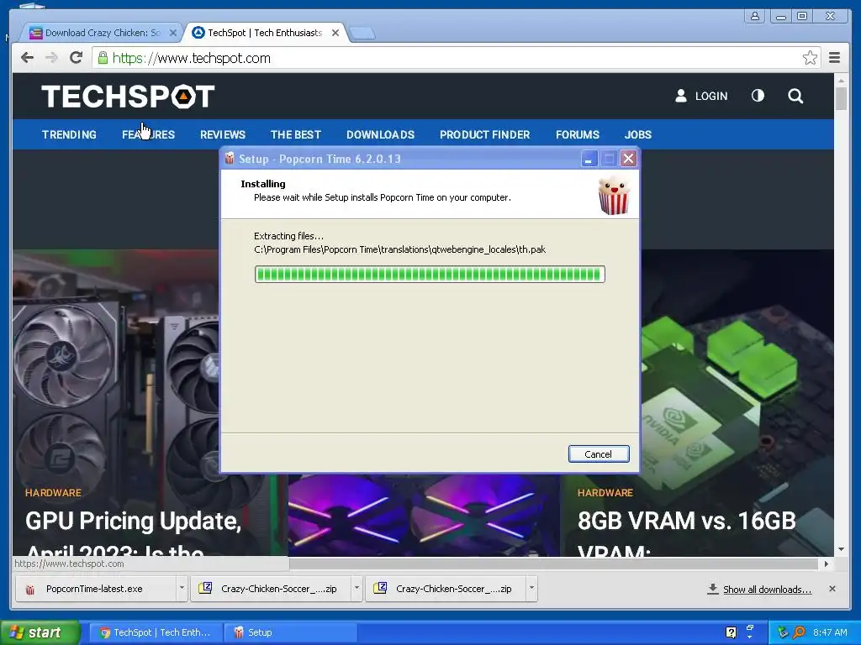The width and height of the screenshot is (861, 645).
Task: Reload the TechSpot page
Action: 76,58
